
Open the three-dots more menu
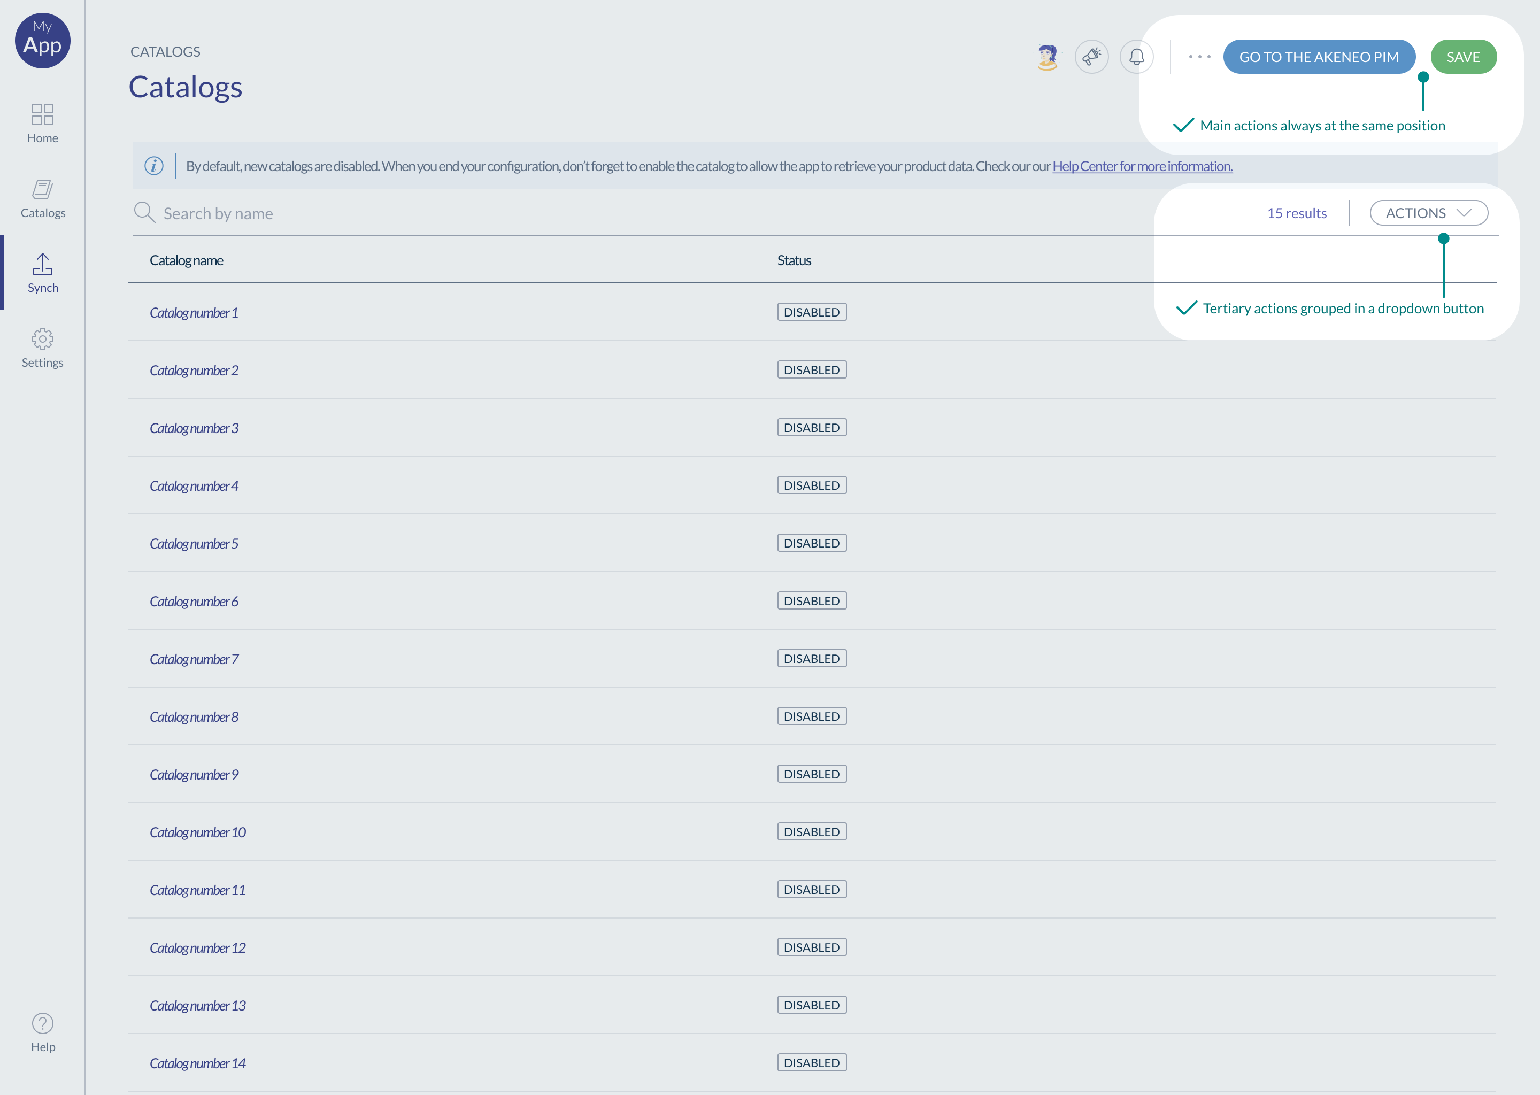coord(1199,57)
